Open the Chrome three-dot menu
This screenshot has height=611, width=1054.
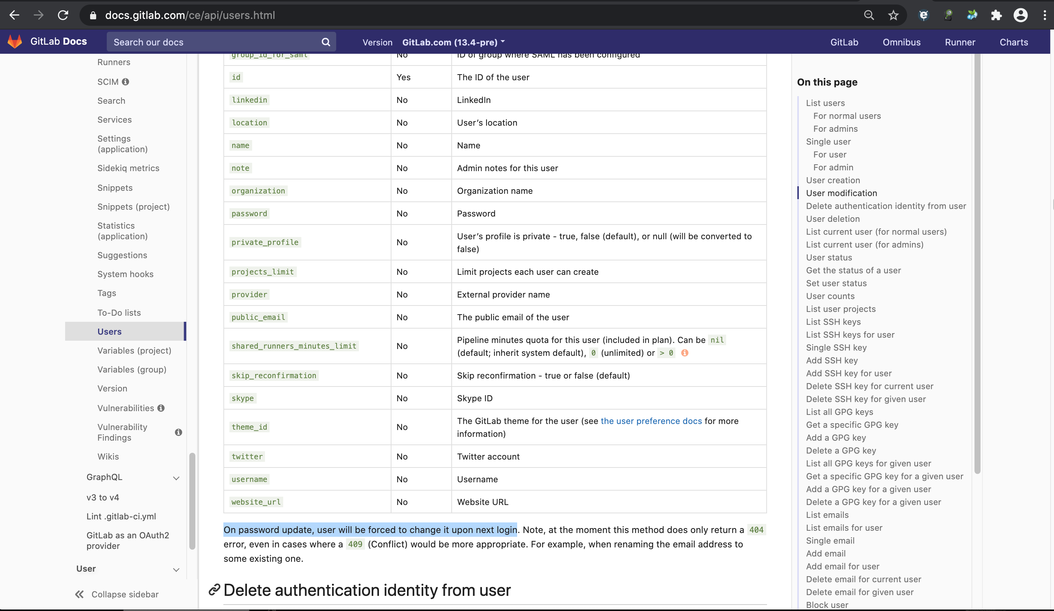pyautogui.click(x=1045, y=16)
